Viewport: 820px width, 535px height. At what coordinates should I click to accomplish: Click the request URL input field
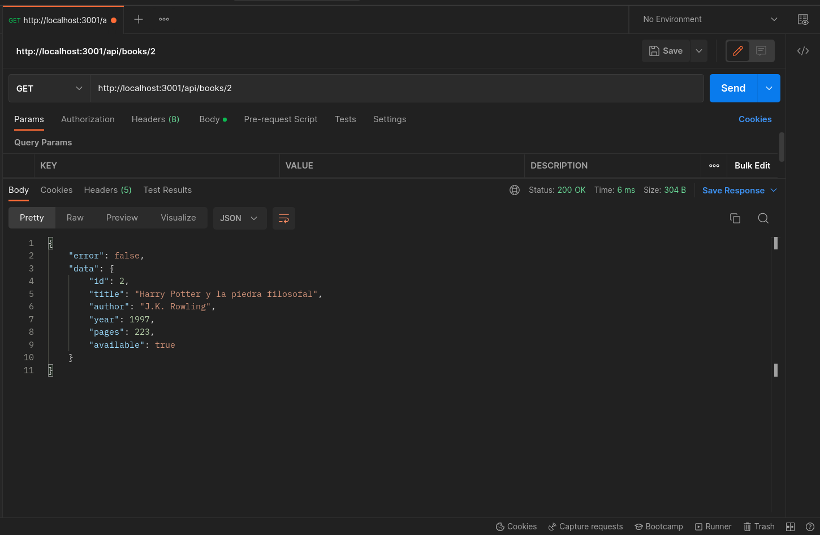click(x=396, y=88)
